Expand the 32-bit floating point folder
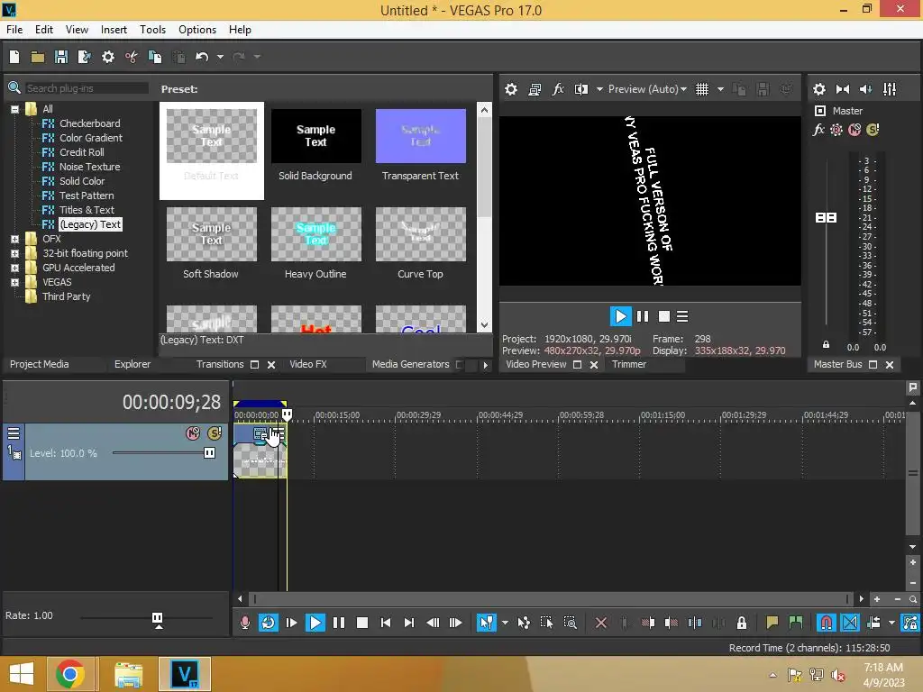Screen dimensions: 923x692 (x=14, y=254)
